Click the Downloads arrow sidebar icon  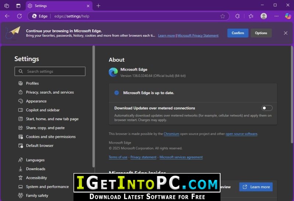(x=21, y=169)
